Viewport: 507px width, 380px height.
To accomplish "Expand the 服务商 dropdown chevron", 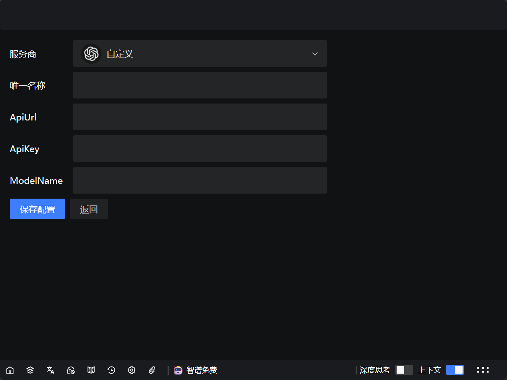I will 315,54.
